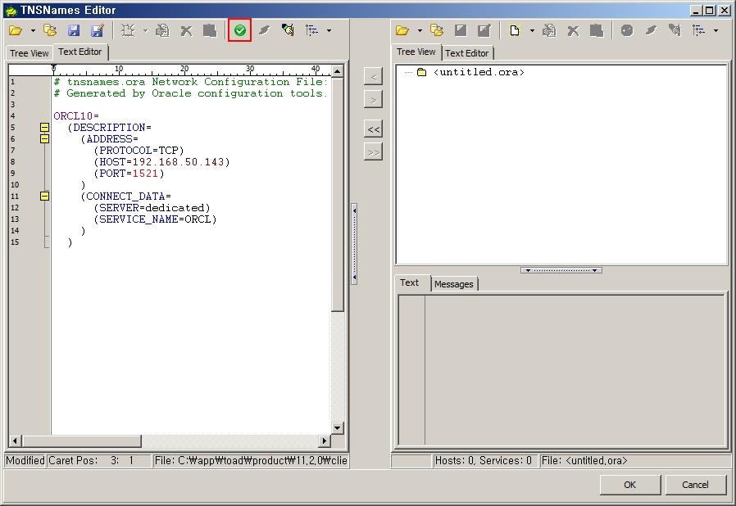Screen dimensions: 736x506
Task: Collapse the ADDRESS block fold marker
Action: 44,139
